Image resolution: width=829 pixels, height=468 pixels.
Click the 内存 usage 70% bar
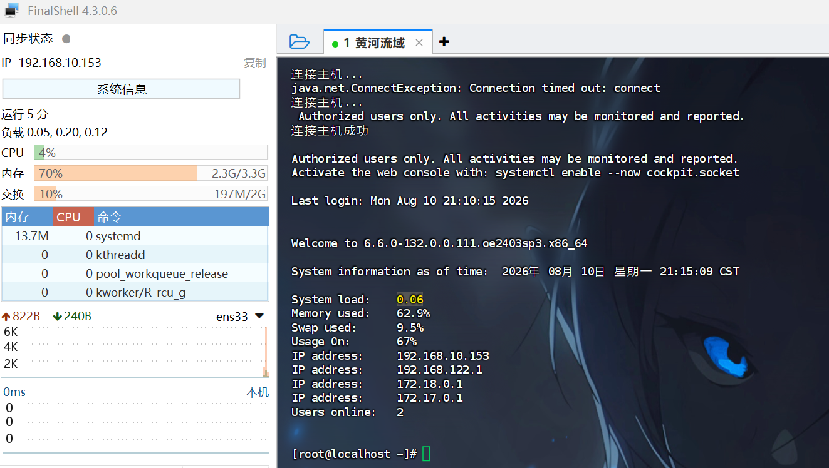click(x=150, y=173)
